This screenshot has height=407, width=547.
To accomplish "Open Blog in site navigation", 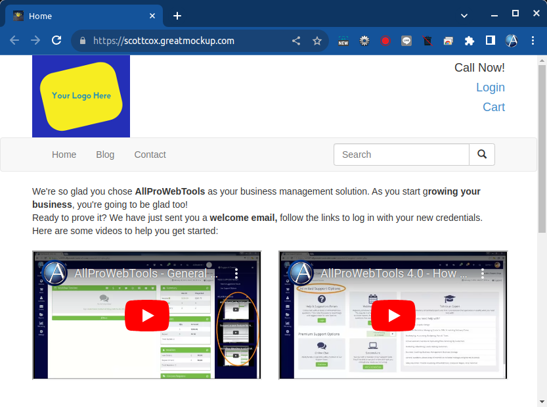I will (x=105, y=155).
